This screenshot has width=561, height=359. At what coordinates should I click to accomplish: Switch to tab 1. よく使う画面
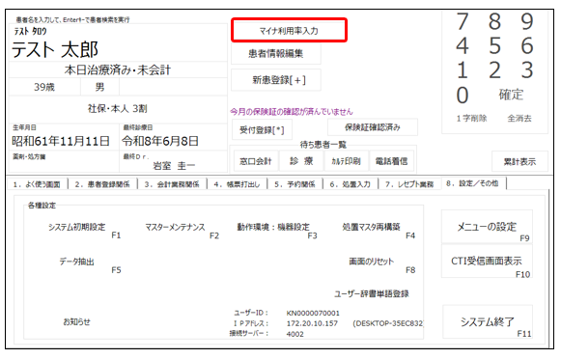pos(37,184)
